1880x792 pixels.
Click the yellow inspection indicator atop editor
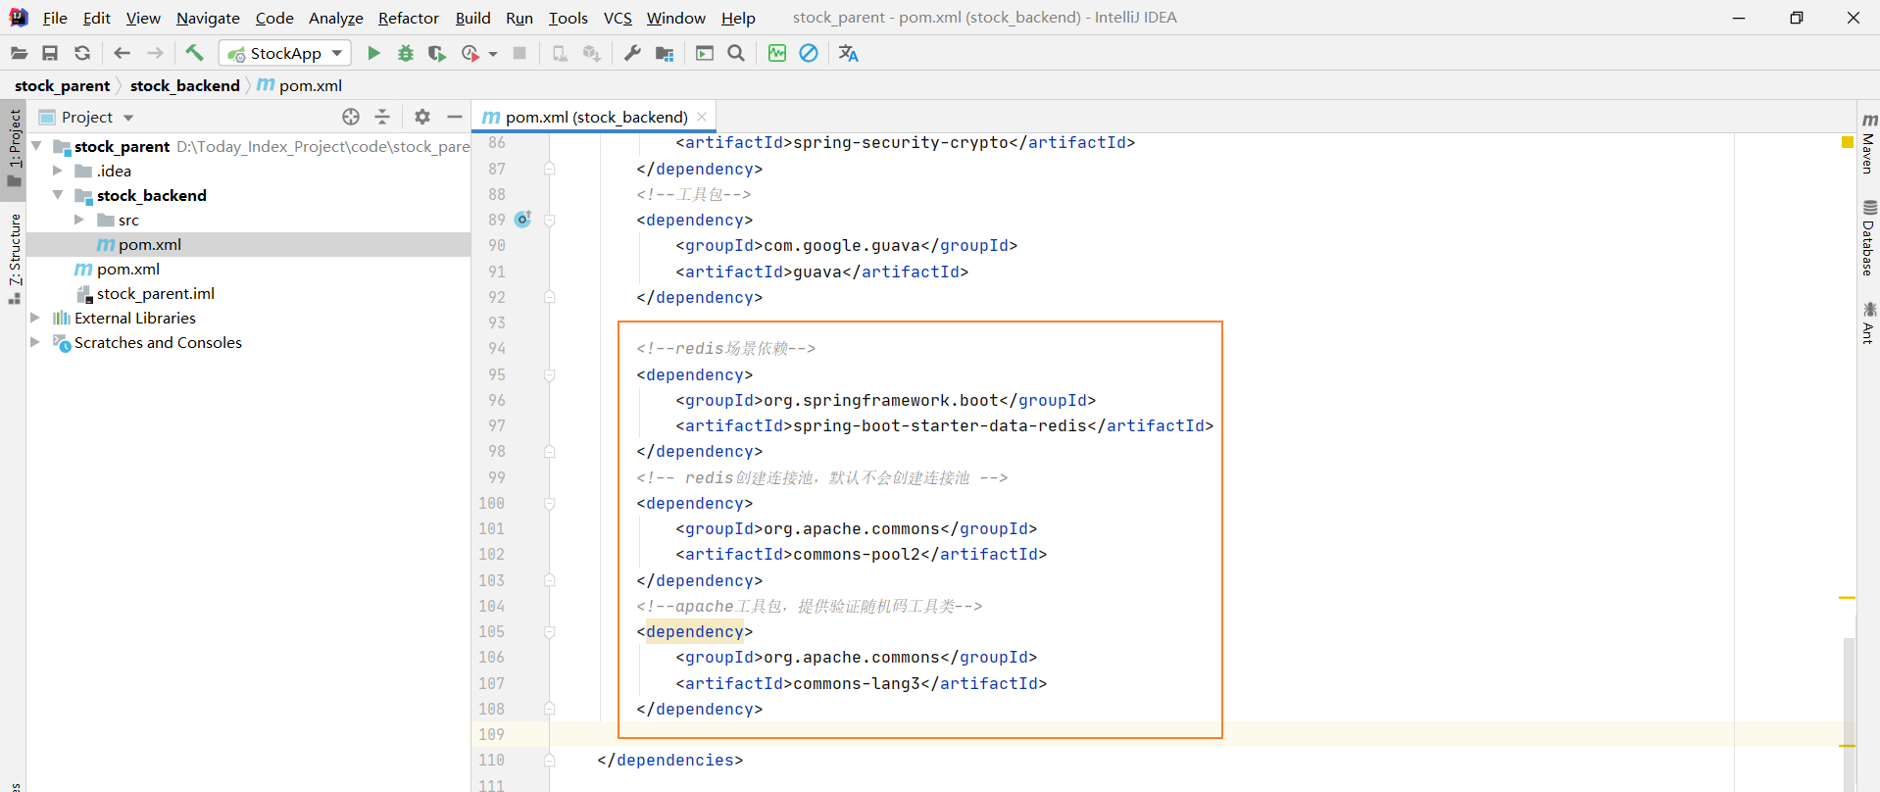(x=1847, y=142)
